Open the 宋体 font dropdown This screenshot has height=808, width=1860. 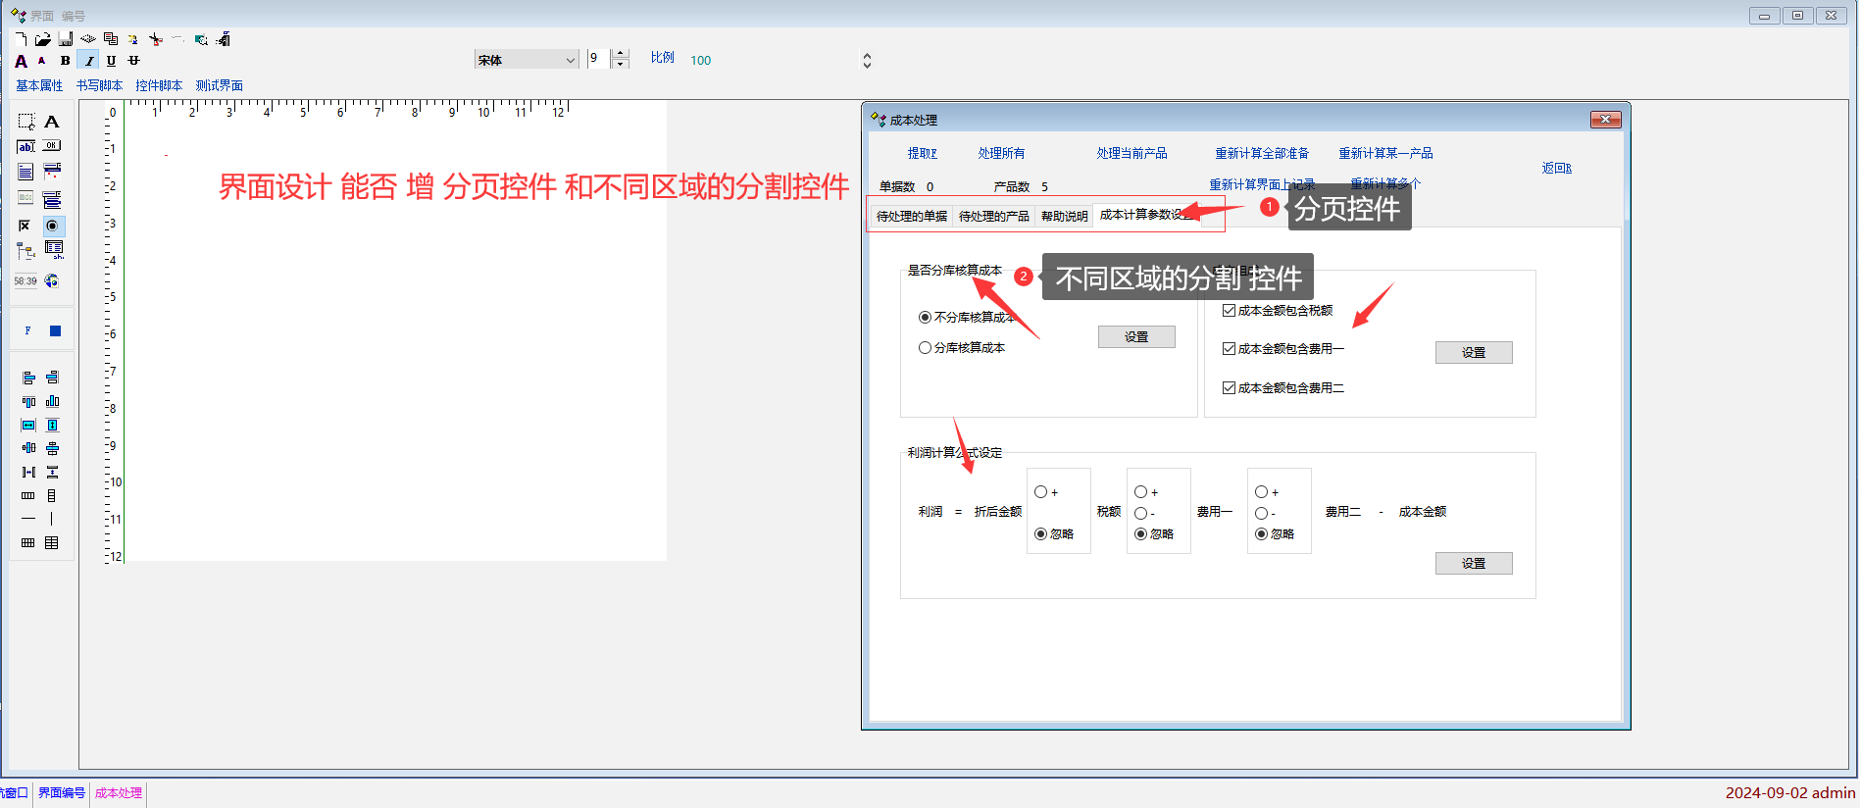(x=570, y=60)
